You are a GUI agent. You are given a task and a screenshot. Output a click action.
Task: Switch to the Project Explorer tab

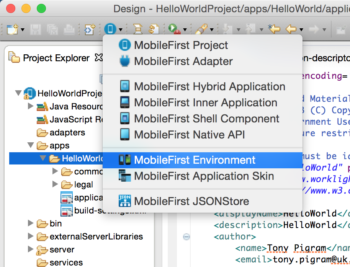56,58
